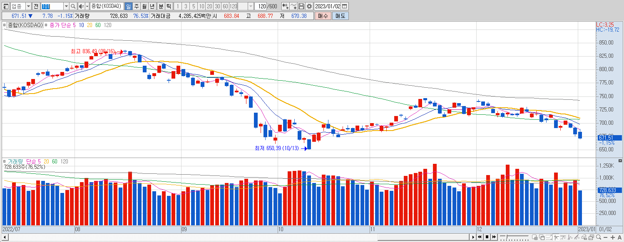
Task: Click the magnifier search icon in toolbar
Action: [73, 6]
